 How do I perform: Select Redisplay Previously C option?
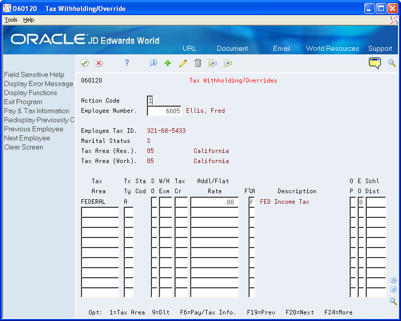point(39,120)
